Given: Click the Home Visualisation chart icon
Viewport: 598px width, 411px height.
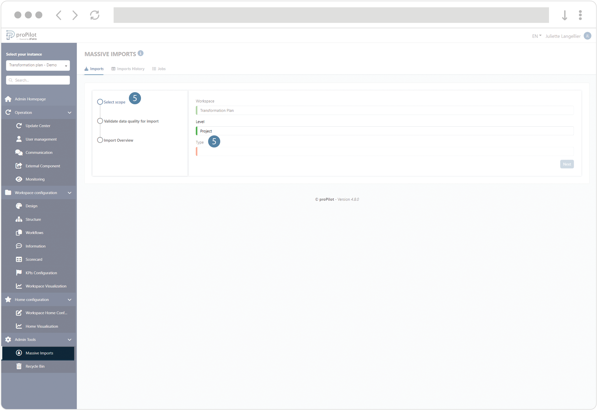Looking at the screenshot, I should (19, 326).
